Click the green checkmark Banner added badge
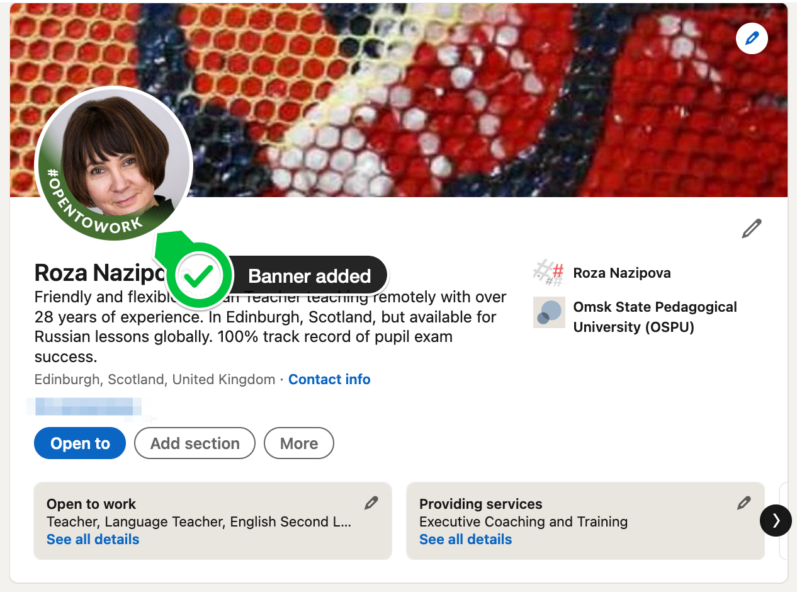This screenshot has width=797, height=592. click(200, 276)
